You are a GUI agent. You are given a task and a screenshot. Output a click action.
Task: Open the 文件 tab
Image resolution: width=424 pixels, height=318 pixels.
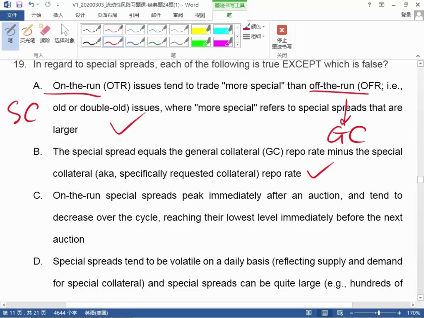click(x=12, y=15)
